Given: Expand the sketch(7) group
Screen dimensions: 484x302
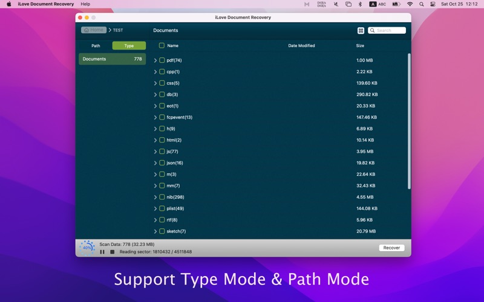Looking at the screenshot, I should [x=155, y=231].
